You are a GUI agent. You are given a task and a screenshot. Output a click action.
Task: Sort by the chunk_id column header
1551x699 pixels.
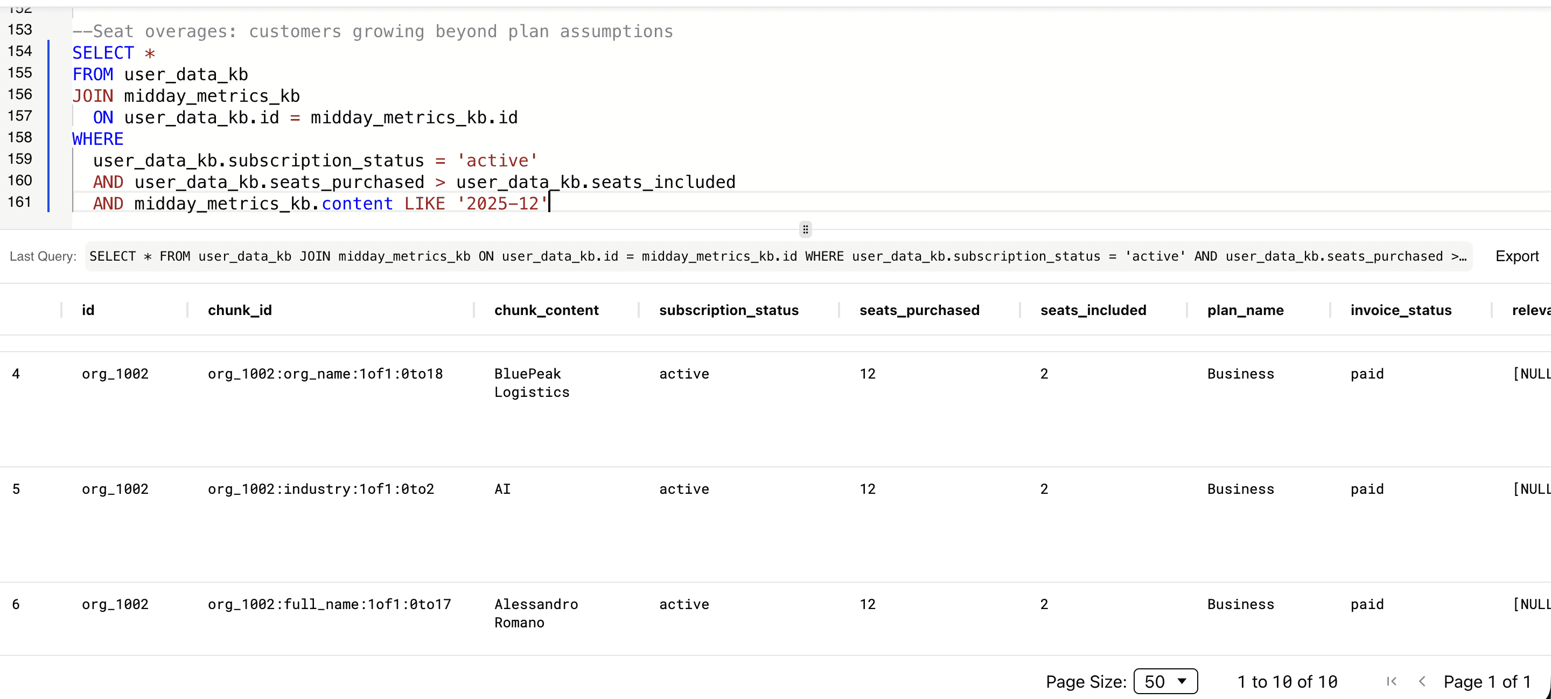[x=240, y=310]
